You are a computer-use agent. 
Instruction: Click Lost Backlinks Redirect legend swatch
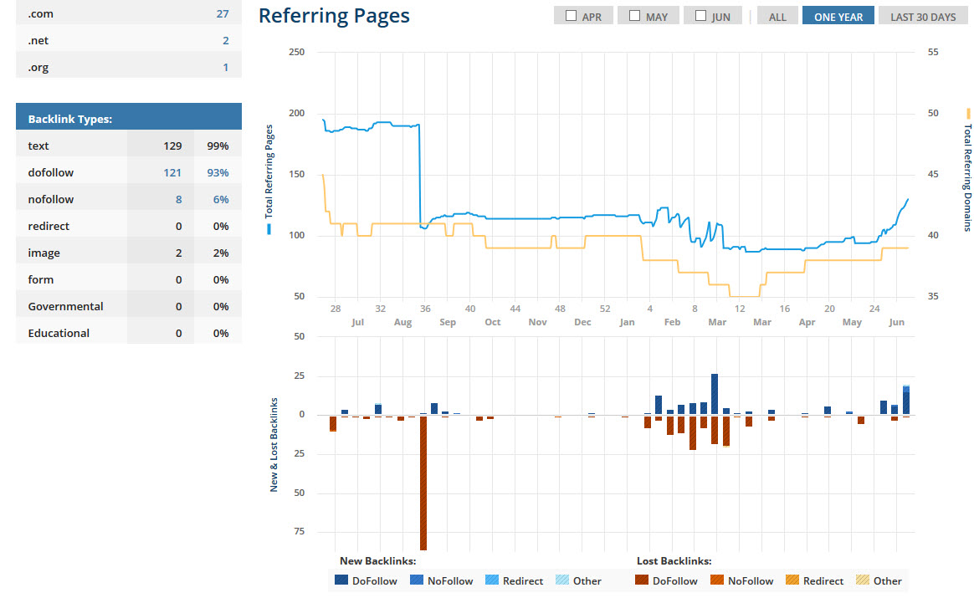point(792,580)
